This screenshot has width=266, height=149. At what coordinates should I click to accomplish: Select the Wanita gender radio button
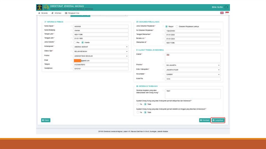pos(83,43)
